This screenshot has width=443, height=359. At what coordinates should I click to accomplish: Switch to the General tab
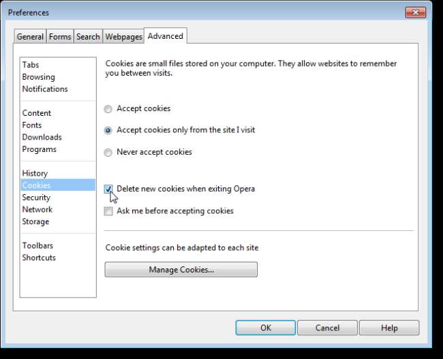pos(30,36)
